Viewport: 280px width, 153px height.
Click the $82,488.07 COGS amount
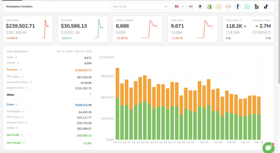84,129
